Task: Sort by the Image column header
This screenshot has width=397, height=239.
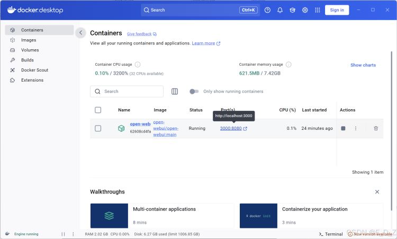Action: coord(160,110)
